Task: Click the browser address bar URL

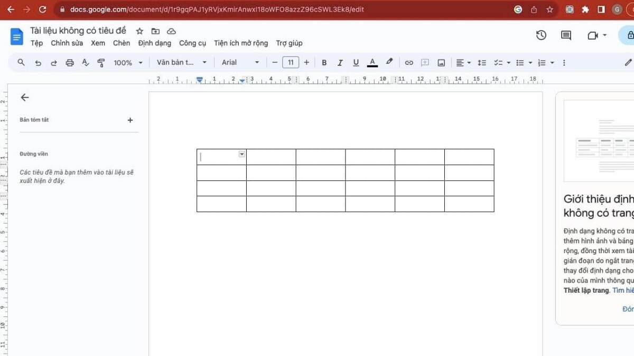Action: tap(217, 9)
